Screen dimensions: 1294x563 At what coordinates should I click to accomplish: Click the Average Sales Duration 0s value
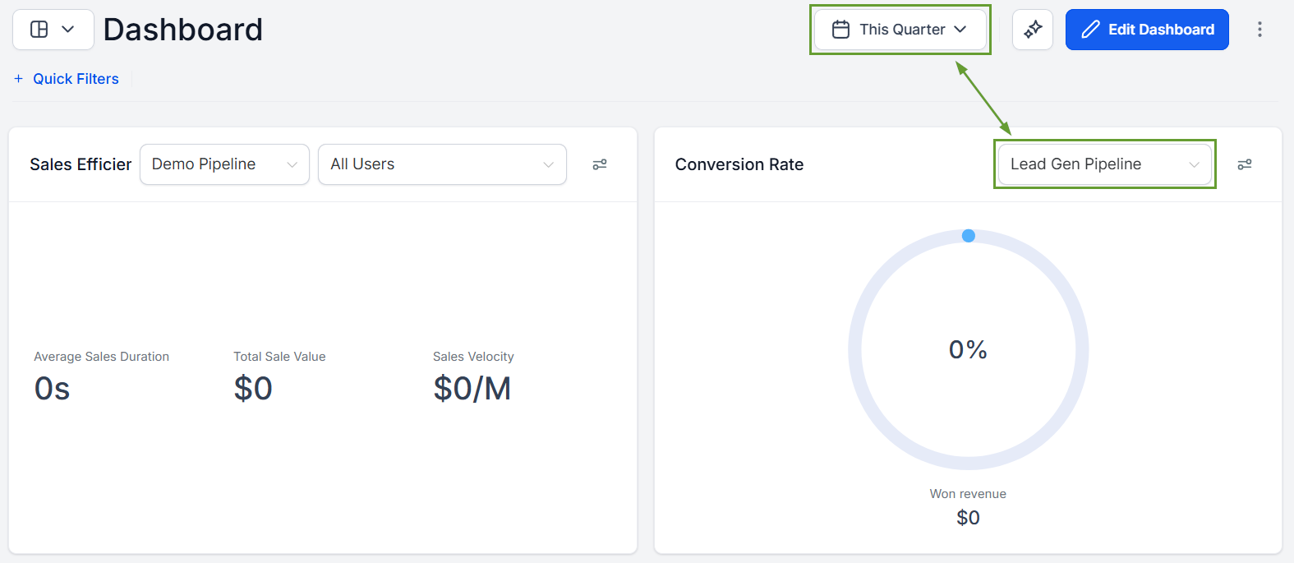[x=52, y=389]
